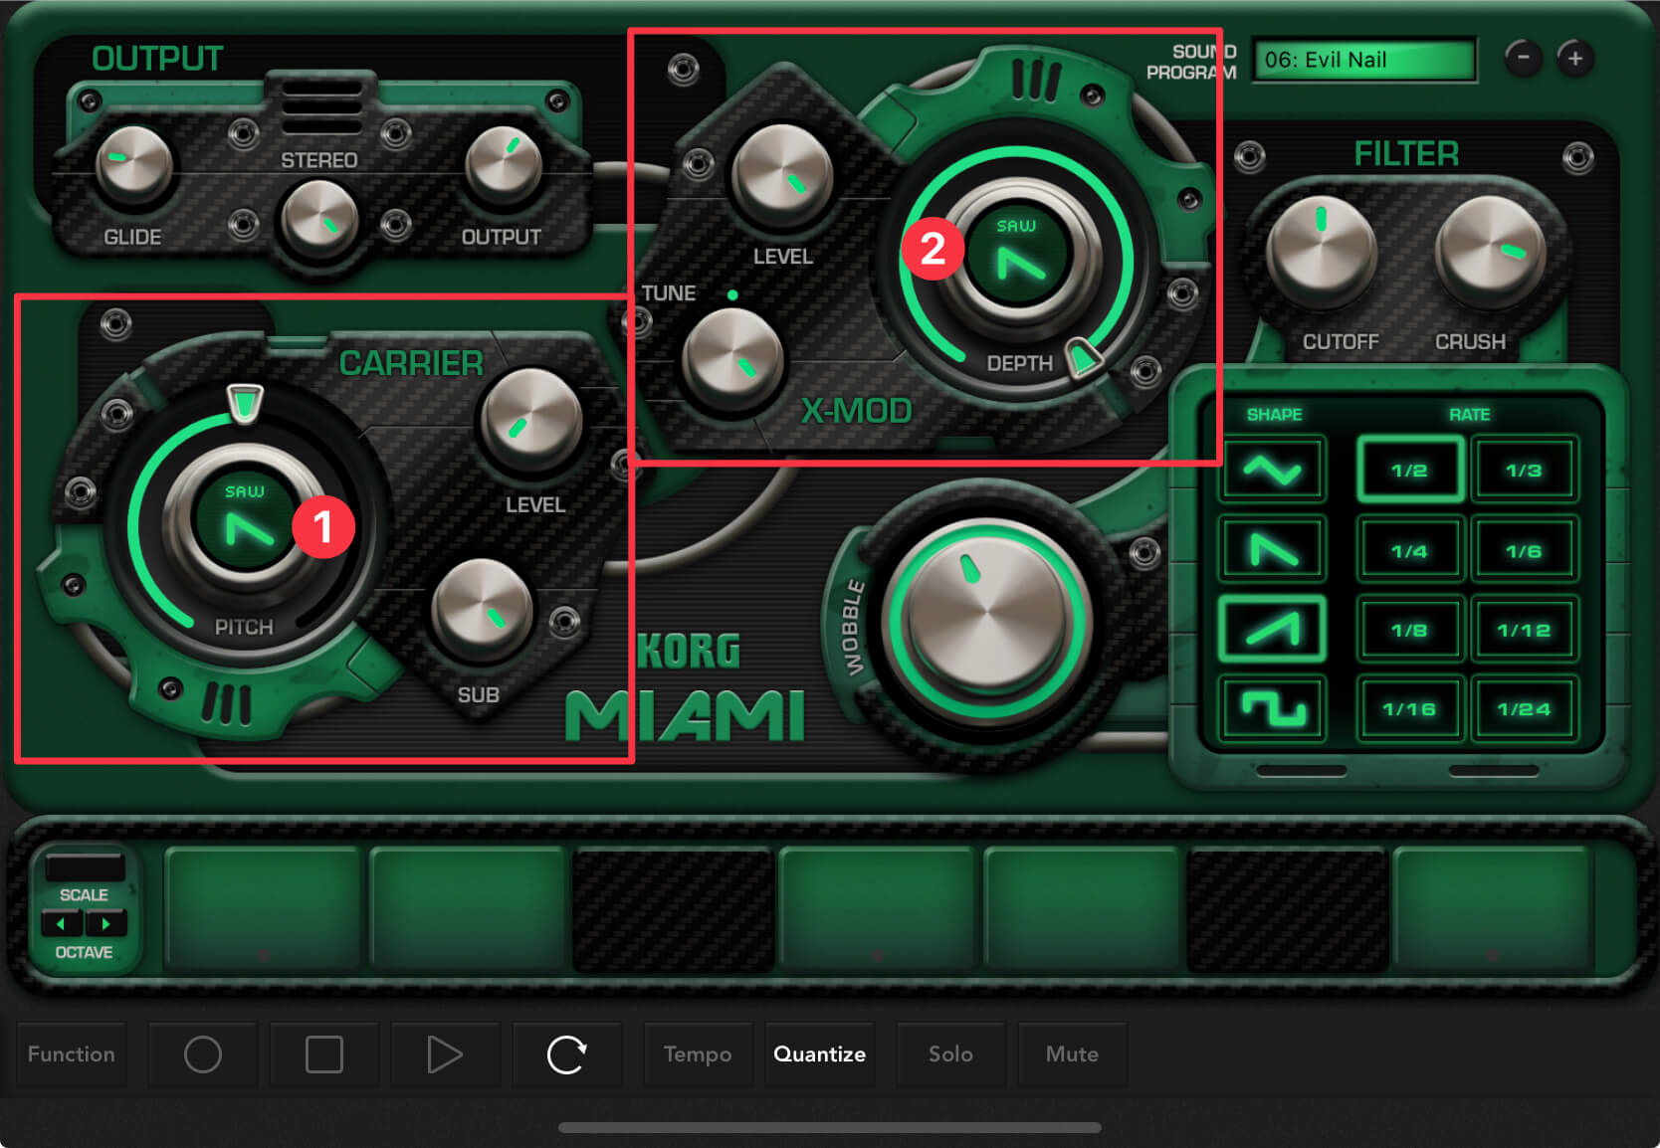Click the loop cycle arrow icon
The height and width of the screenshot is (1148, 1660).
[x=566, y=1054]
